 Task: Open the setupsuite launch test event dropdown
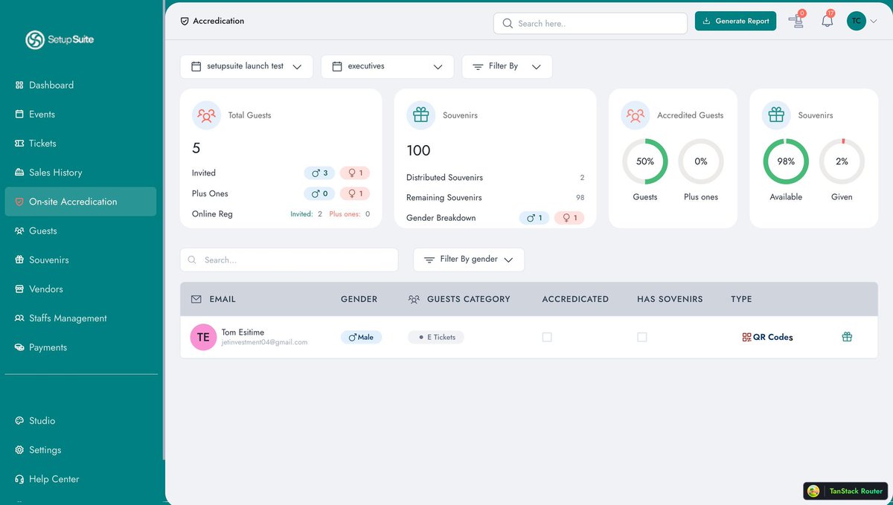[x=246, y=66]
